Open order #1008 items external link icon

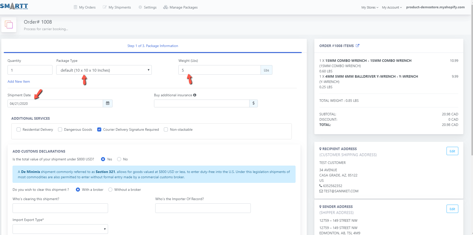358,46
